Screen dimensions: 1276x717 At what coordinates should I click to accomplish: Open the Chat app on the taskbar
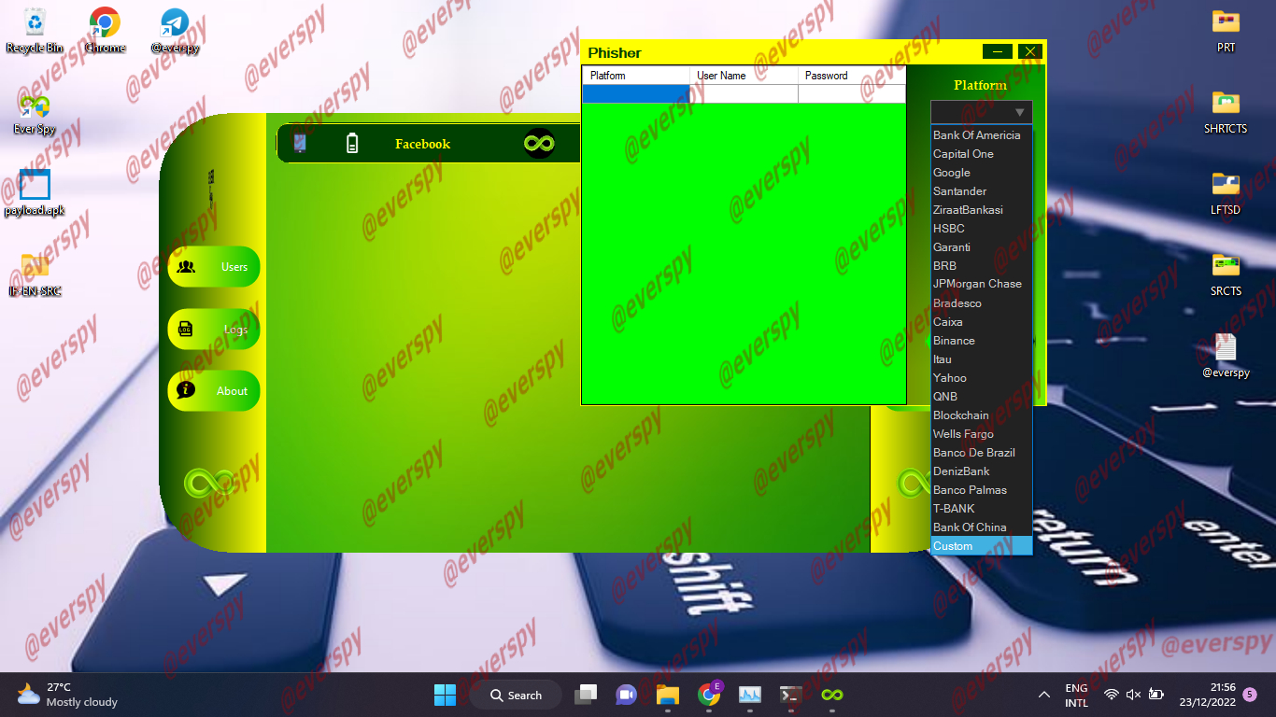point(626,695)
